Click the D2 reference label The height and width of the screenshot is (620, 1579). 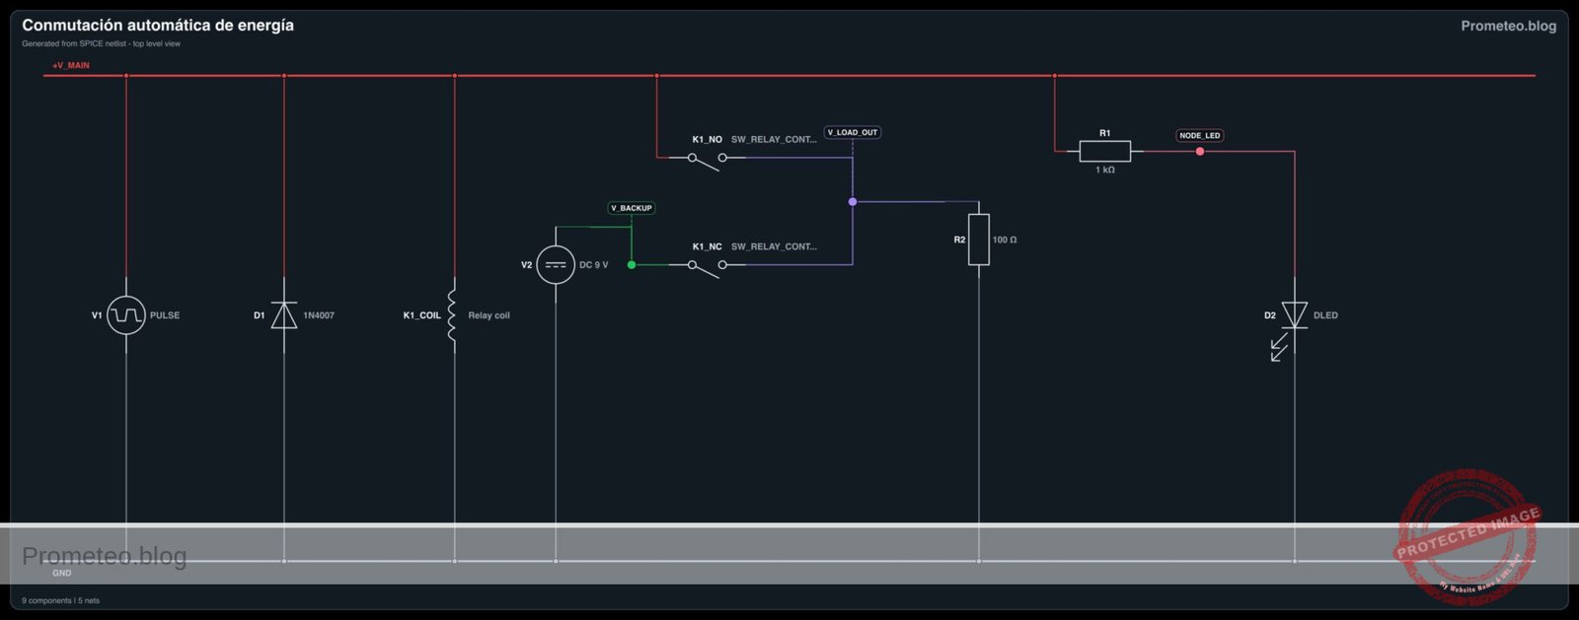coord(1270,315)
